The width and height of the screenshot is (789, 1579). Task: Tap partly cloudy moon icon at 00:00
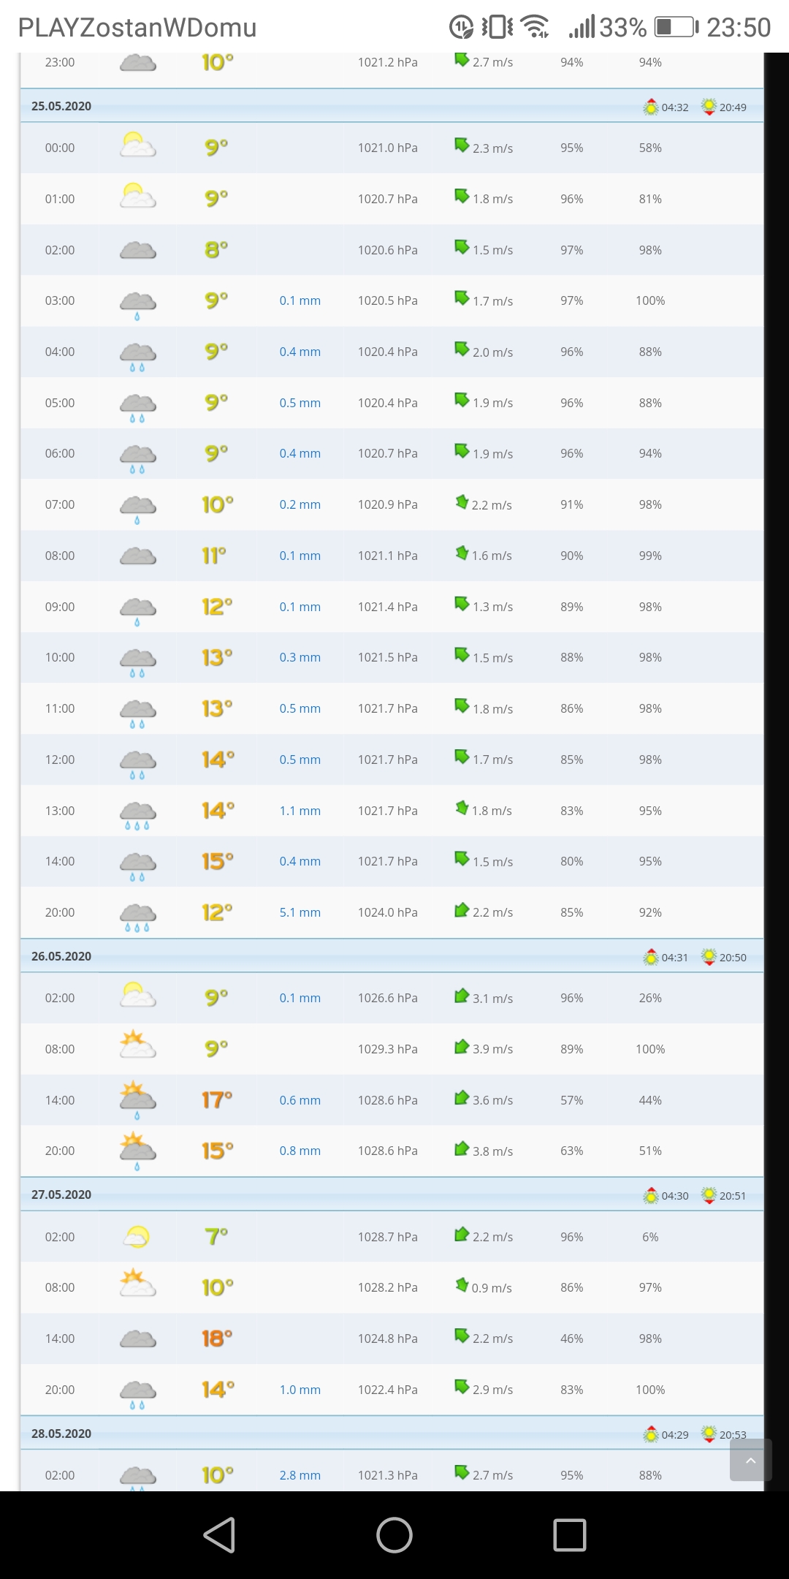pyautogui.click(x=137, y=146)
